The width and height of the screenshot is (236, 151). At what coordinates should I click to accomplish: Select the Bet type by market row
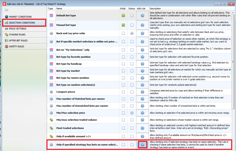coord(86,70)
